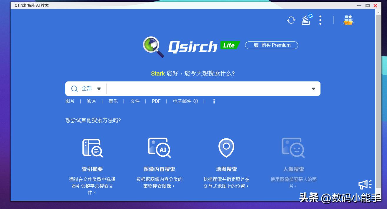Screen dimensions: 387x209
Task: Open the indexing status icon
Action: point(305,20)
